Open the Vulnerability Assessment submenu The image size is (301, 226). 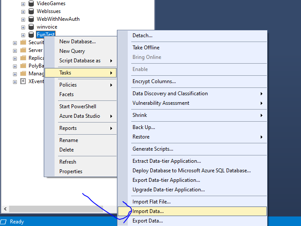(x=192, y=103)
